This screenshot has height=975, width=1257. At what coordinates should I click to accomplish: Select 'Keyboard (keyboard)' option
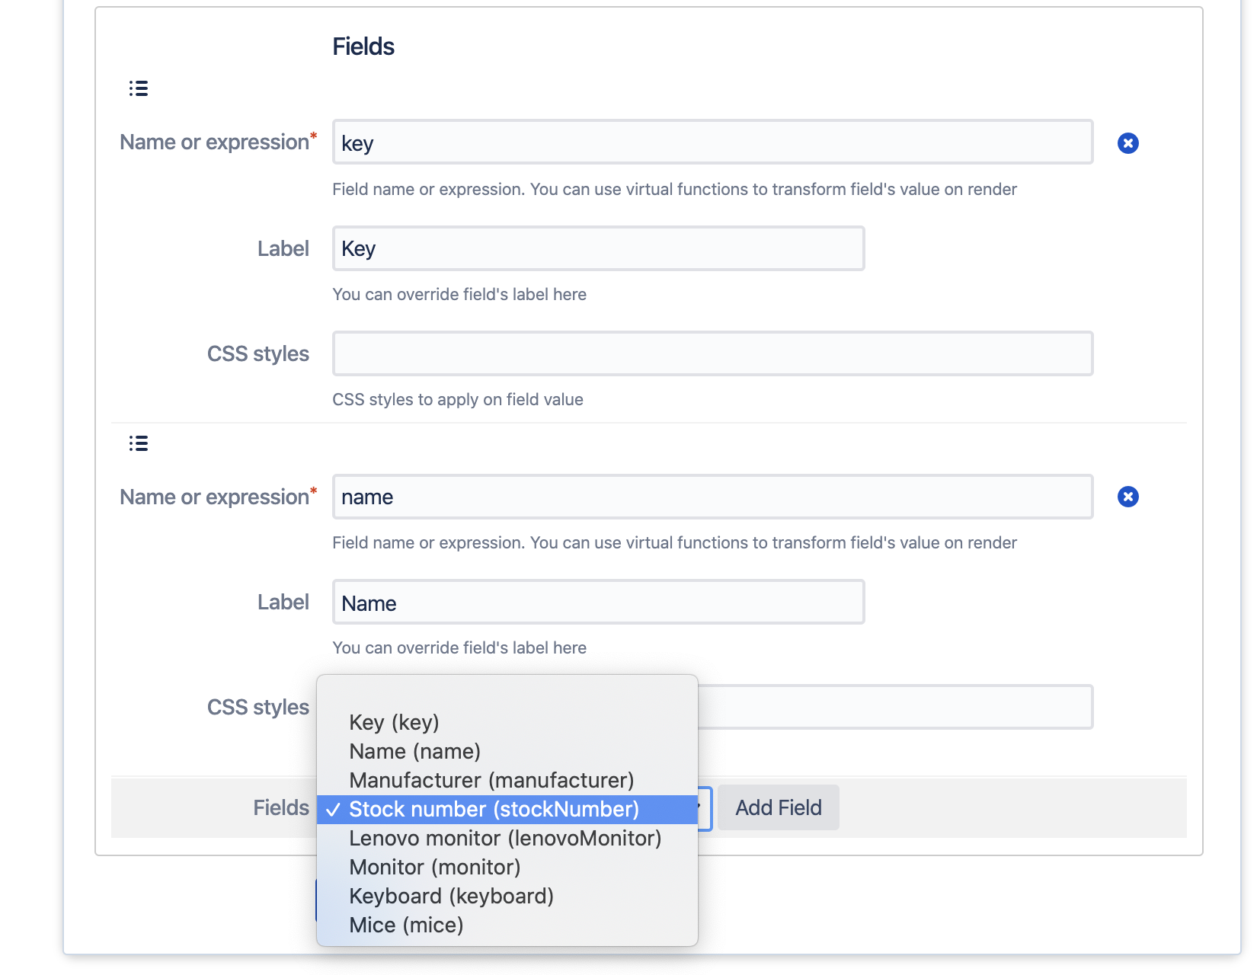507,896
